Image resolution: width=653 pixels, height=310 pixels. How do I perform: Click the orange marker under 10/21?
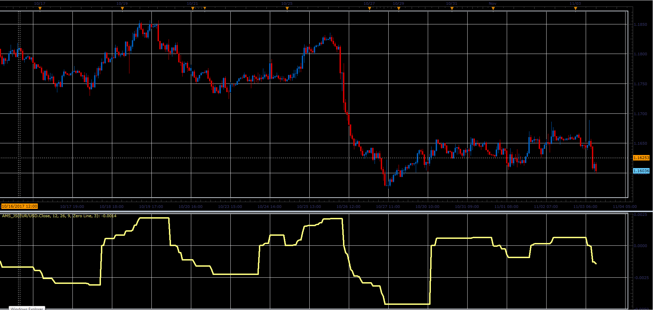coord(193,9)
